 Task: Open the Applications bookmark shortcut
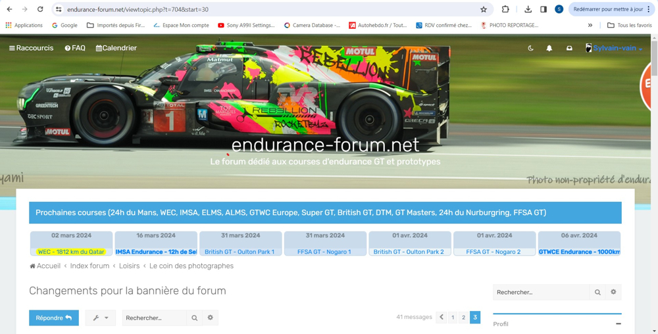24,25
